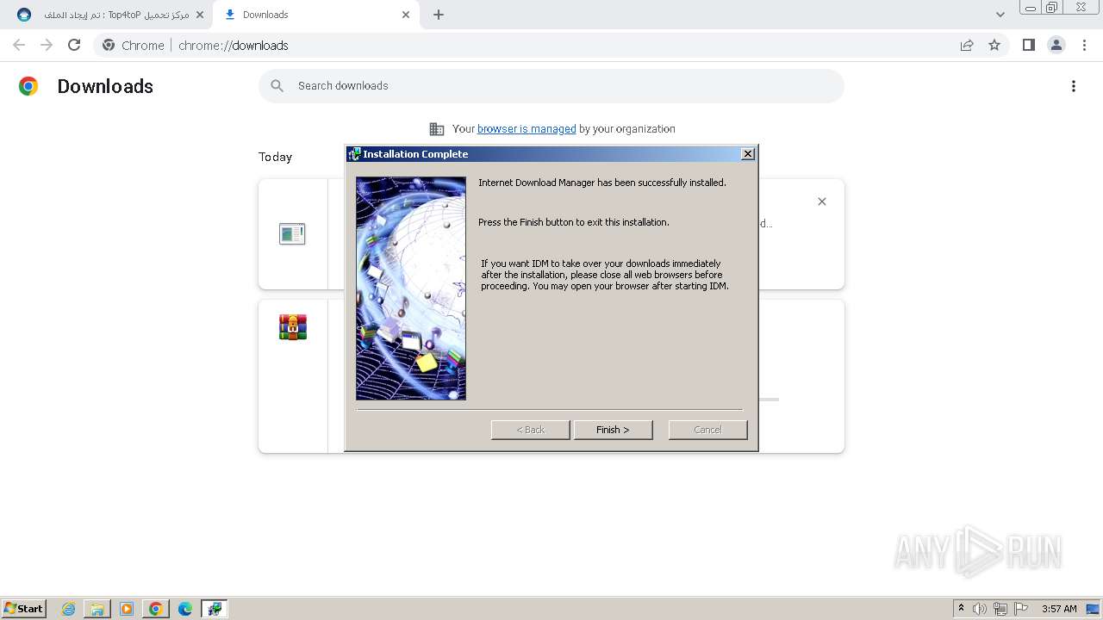Open Windows Media Player from taskbar
Viewport: 1103px width, 620px height.
tap(127, 609)
